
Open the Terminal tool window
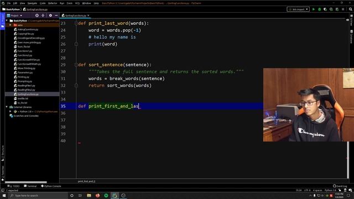coord(30,186)
